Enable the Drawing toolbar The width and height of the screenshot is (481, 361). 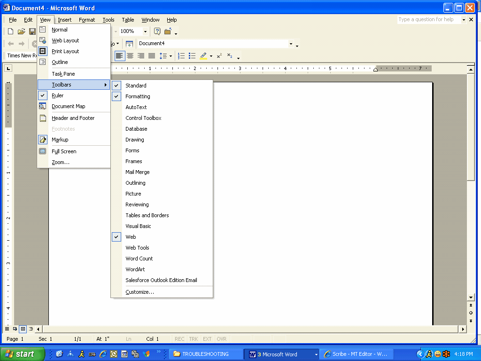coord(162,140)
